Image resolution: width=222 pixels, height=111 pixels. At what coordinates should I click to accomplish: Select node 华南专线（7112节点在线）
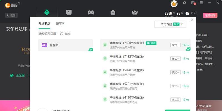tap(145, 59)
